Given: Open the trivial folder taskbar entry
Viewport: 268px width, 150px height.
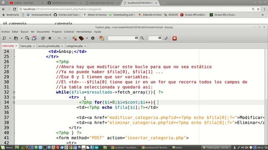Looking at the screenshot, I should [177, 147].
